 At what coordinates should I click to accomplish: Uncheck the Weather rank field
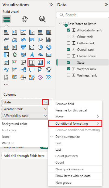pos(69,69)
